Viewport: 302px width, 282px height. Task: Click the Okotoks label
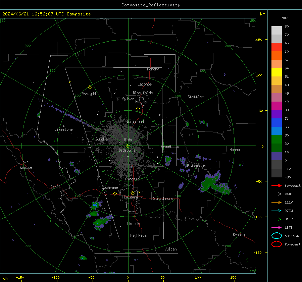tap(134, 224)
